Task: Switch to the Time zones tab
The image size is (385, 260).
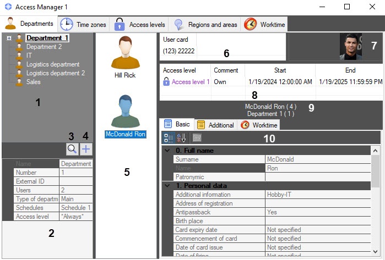Action: (x=83, y=24)
